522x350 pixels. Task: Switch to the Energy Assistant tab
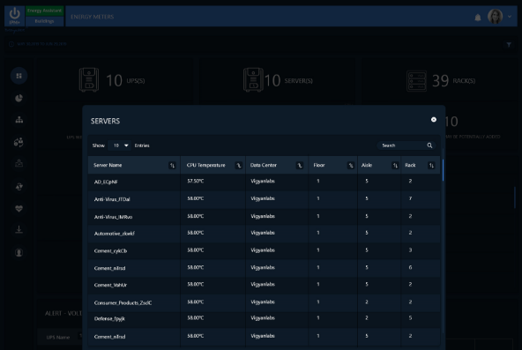click(x=44, y=11)
